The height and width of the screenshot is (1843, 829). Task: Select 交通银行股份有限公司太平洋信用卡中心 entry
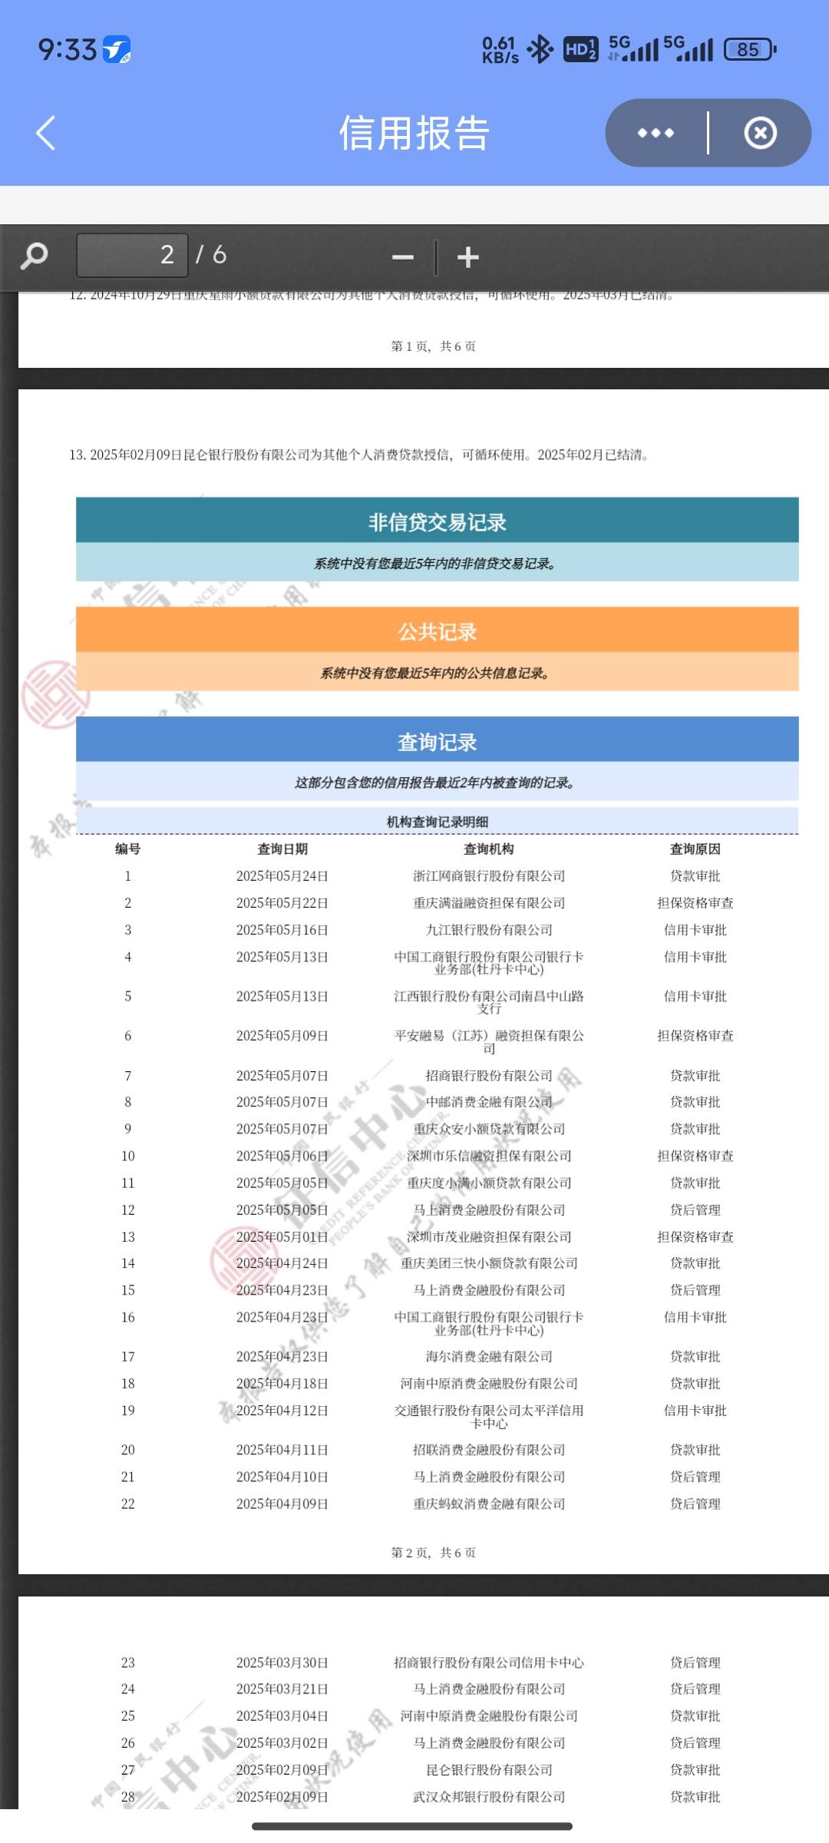[x=489, y=1417]
